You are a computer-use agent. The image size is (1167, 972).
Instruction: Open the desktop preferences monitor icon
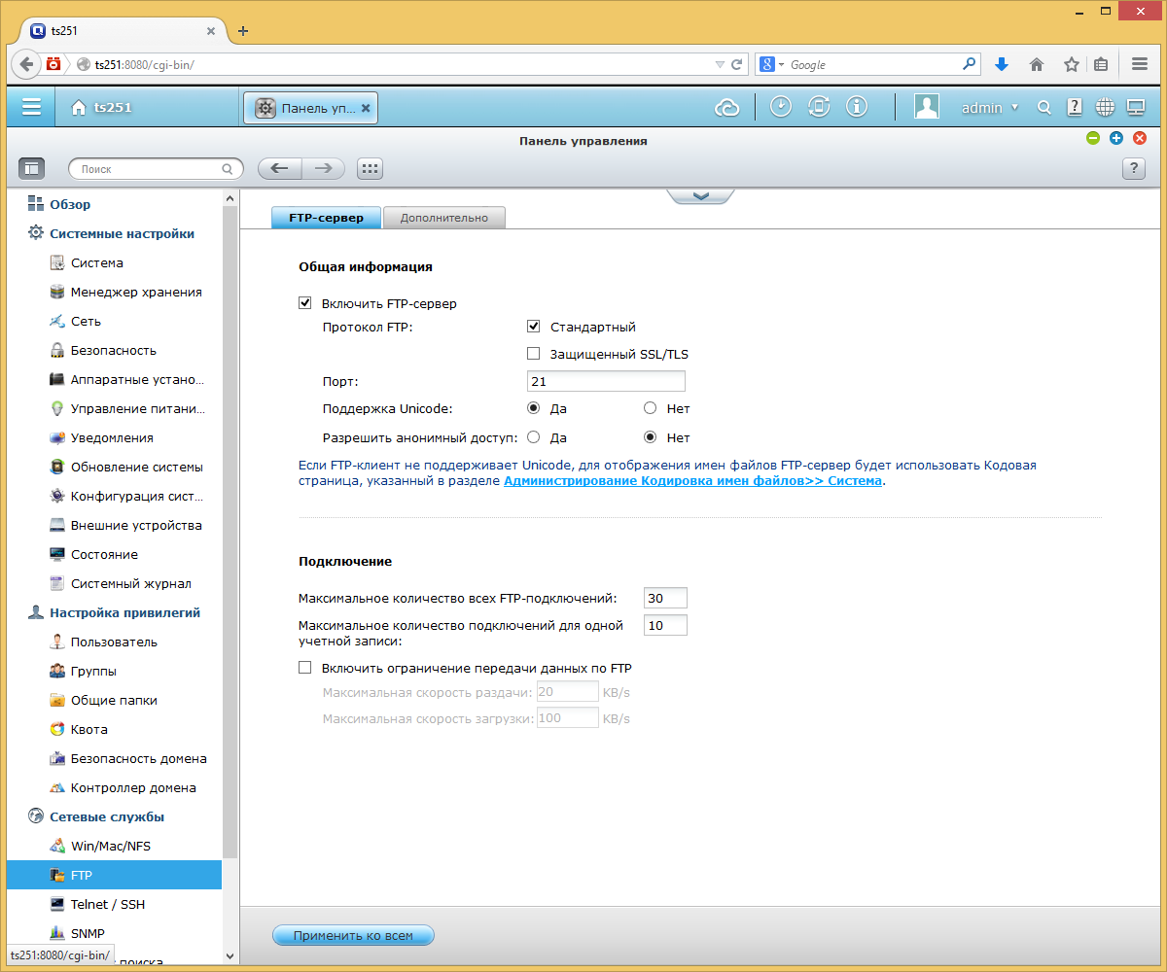[1135, 107]
